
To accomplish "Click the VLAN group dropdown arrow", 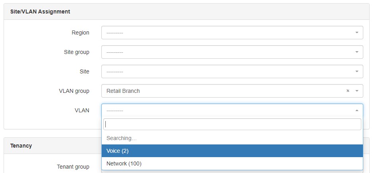I will coord(357,91).
